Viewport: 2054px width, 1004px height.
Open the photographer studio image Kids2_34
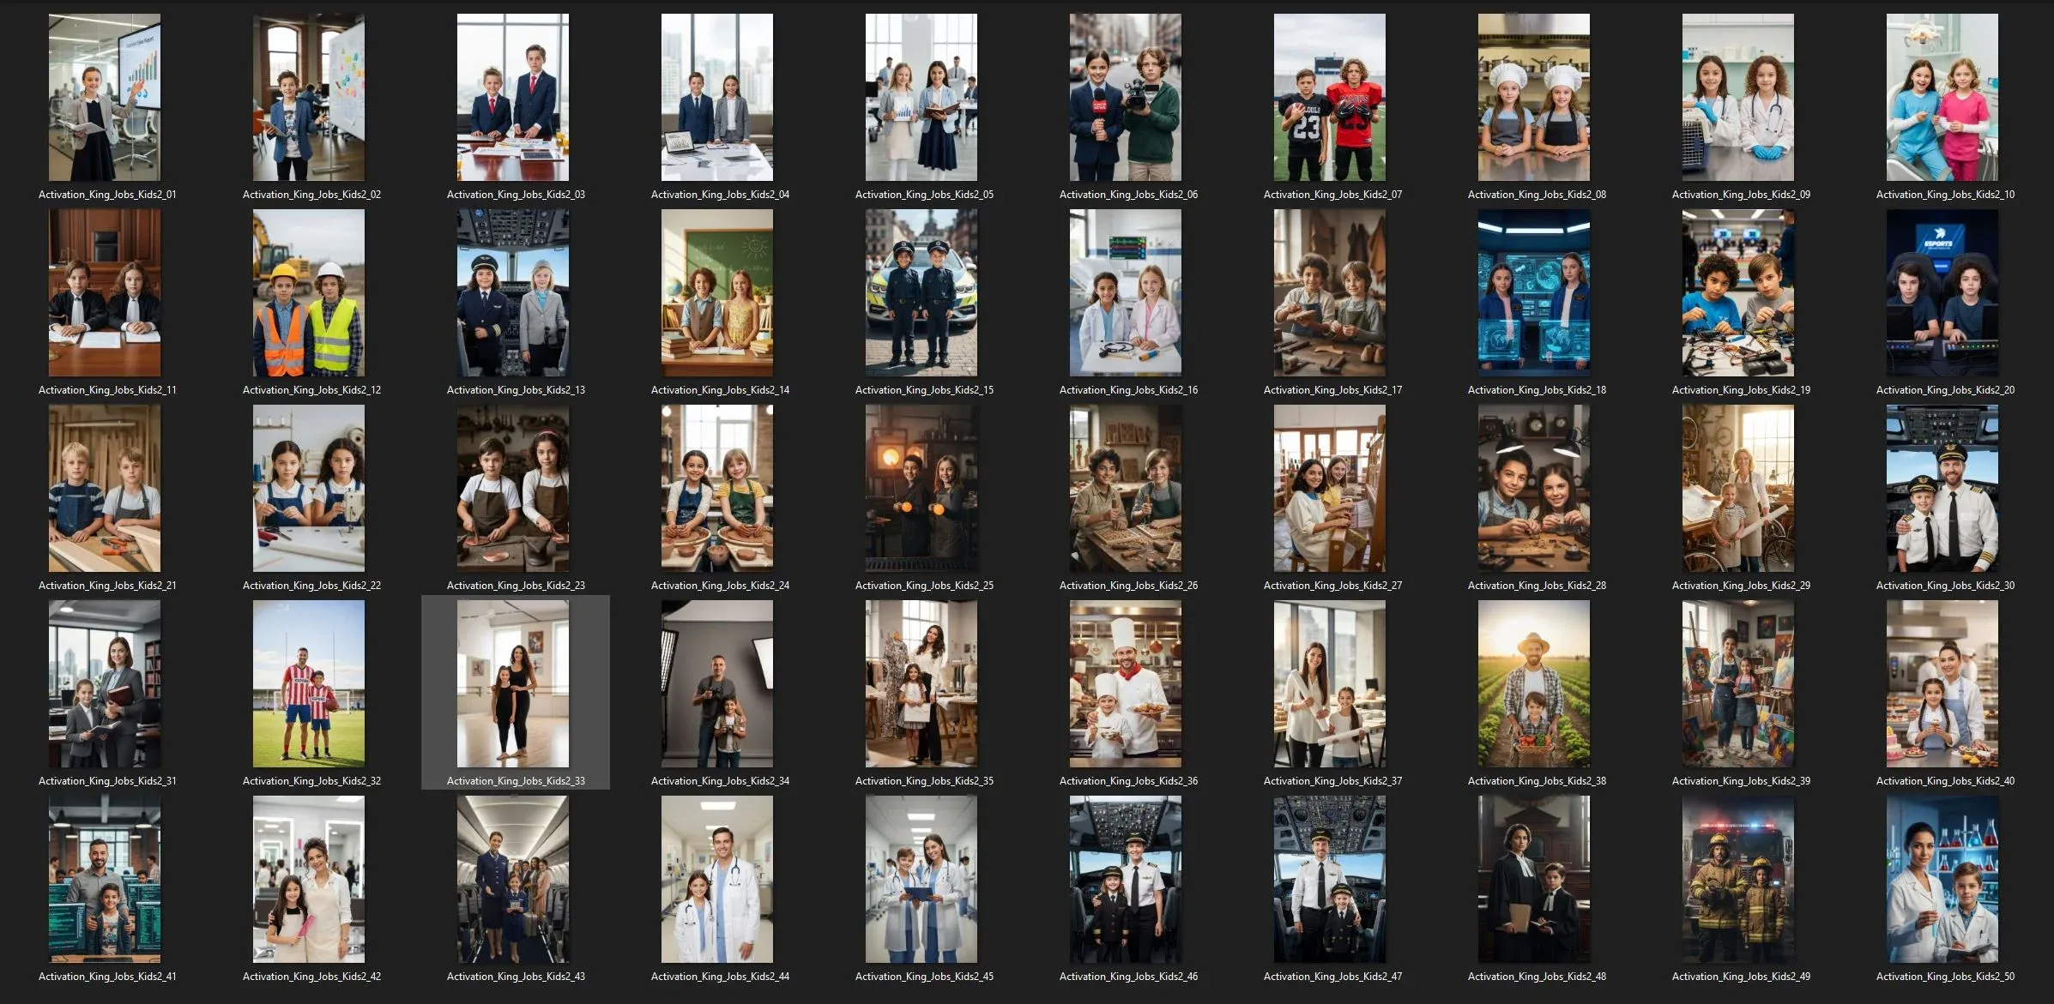(716, 683)
